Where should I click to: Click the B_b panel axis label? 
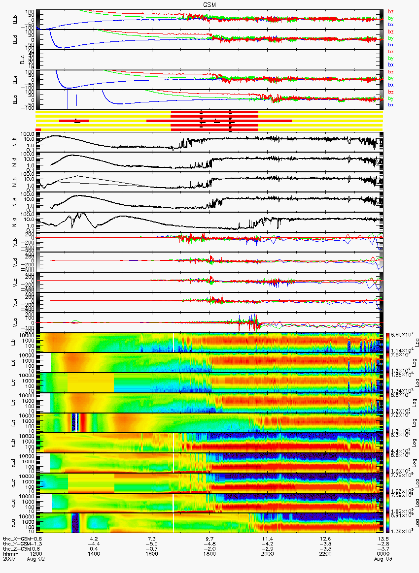coord(15,20)
